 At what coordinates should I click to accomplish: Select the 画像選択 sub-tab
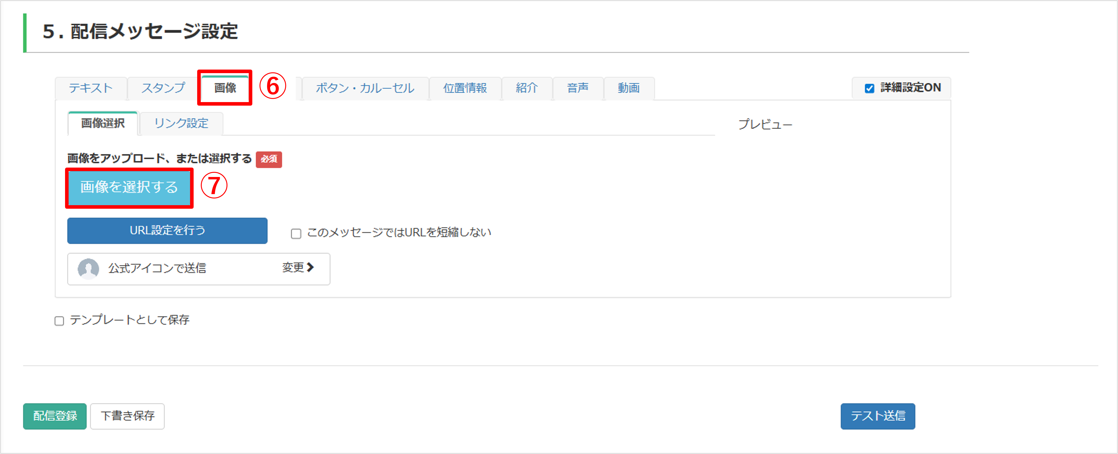tap(103, 124)
